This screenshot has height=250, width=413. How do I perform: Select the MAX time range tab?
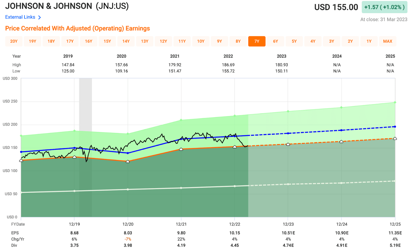(388, 41)
